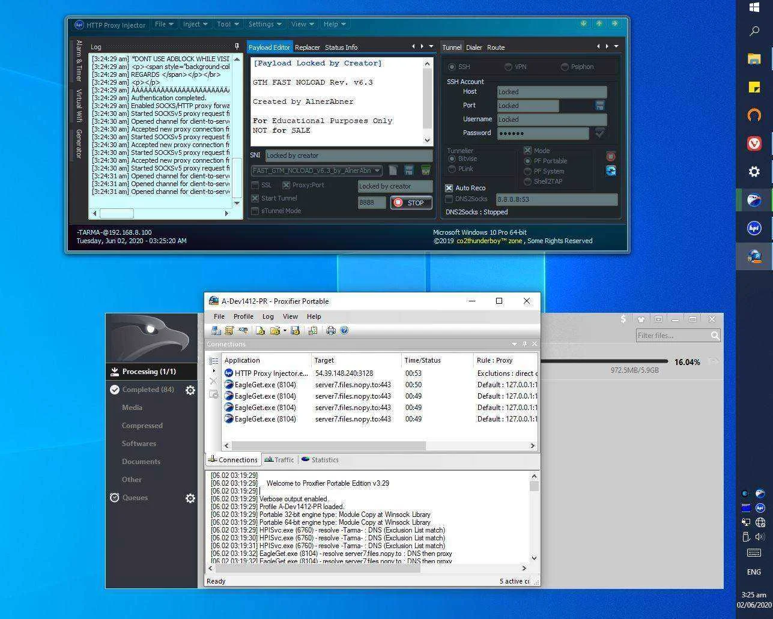Switch to the Route tab
This screenshot has width=773, height=619.
[x=496, y=47]
